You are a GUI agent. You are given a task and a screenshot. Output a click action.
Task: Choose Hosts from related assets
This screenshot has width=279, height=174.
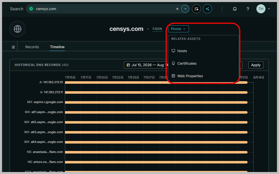pyautogui.click(x=203, y=51)
